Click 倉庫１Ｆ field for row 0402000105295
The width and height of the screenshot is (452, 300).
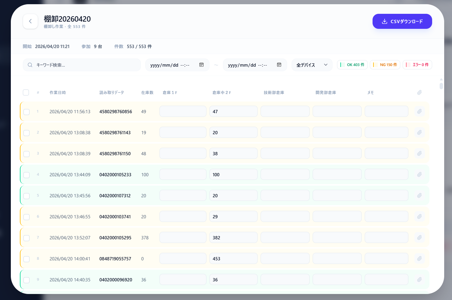[183, 238]
